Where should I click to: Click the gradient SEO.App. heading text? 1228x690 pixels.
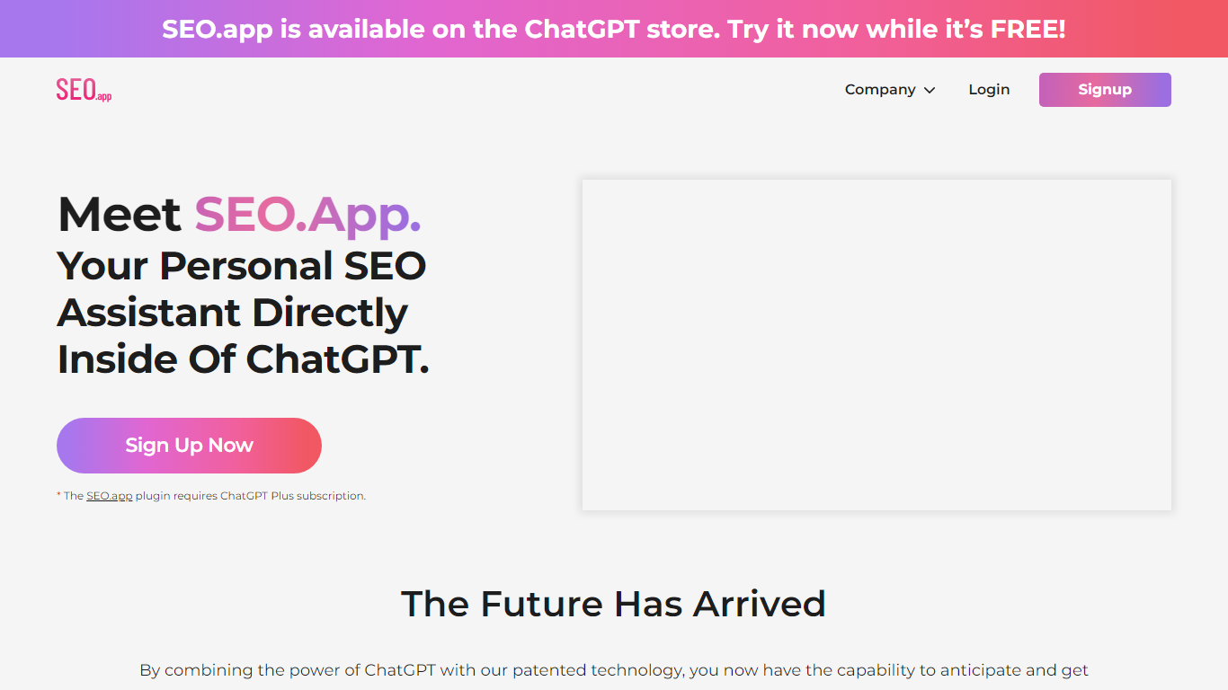pyautogui.click(x=307, y=215)
